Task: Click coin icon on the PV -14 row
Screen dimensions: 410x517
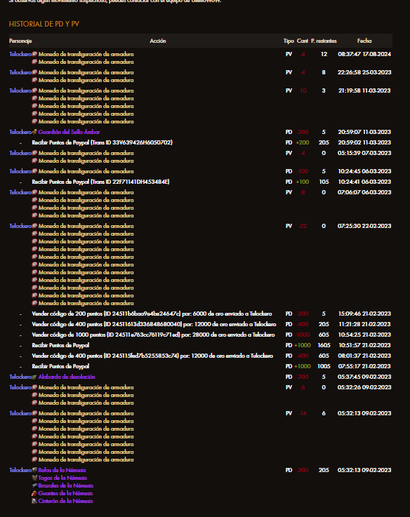Action: click(34, 413)
